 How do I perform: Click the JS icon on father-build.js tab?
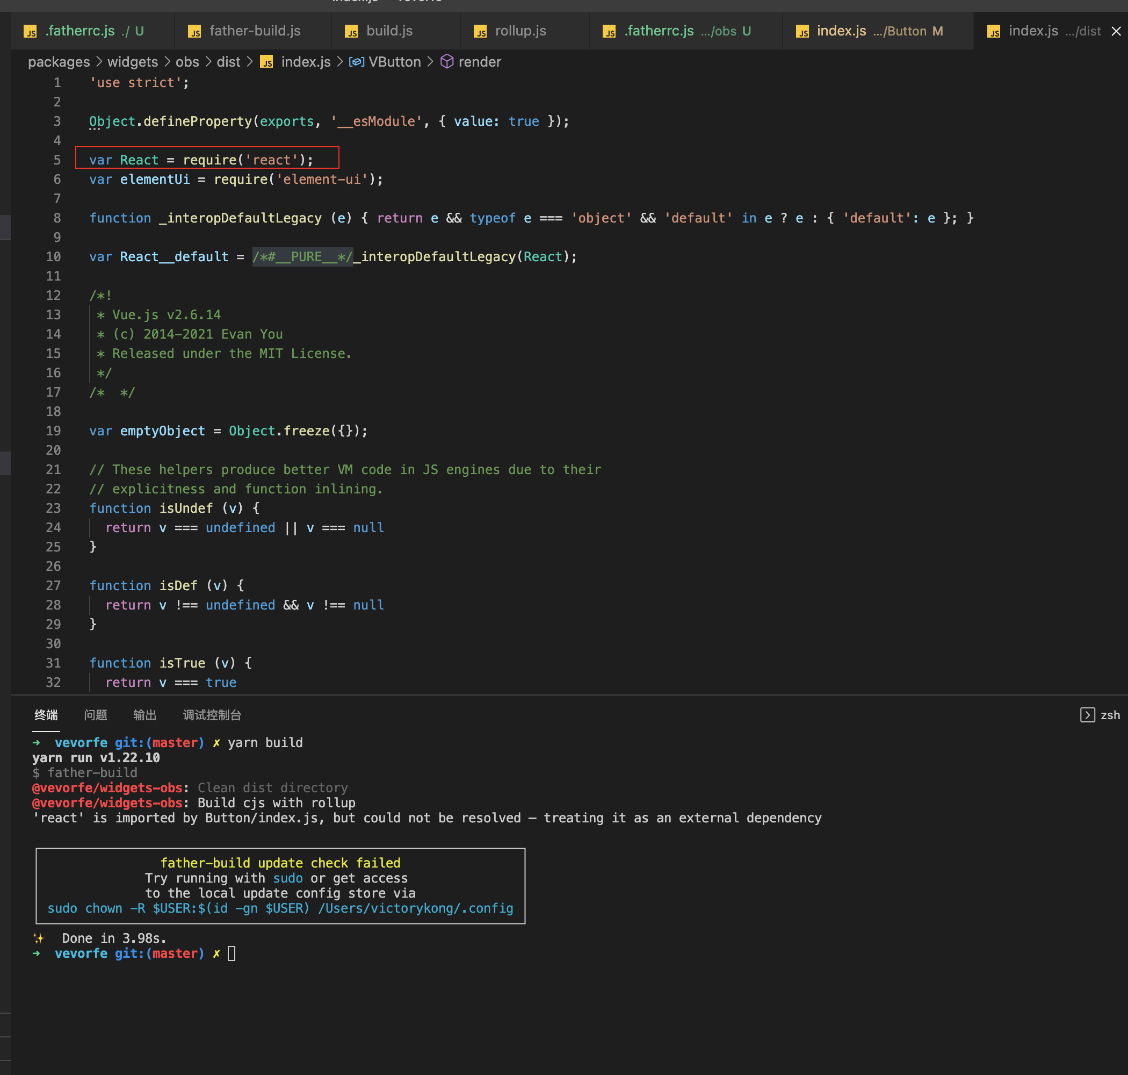(x=194, y=31)
